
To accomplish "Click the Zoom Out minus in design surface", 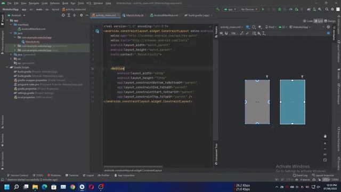I will [x=325, y=149].
